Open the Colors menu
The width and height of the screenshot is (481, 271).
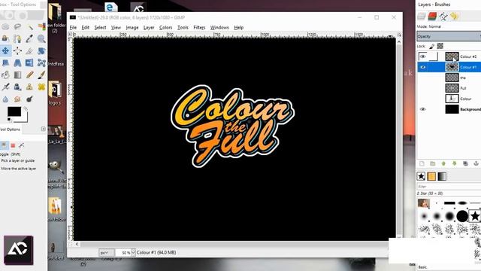[165, 28]
